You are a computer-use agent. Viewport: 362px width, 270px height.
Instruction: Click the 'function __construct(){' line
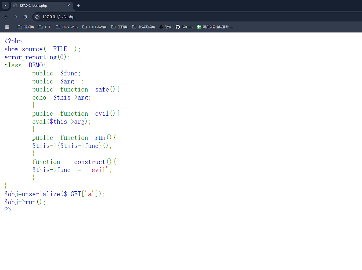point(74,162)
